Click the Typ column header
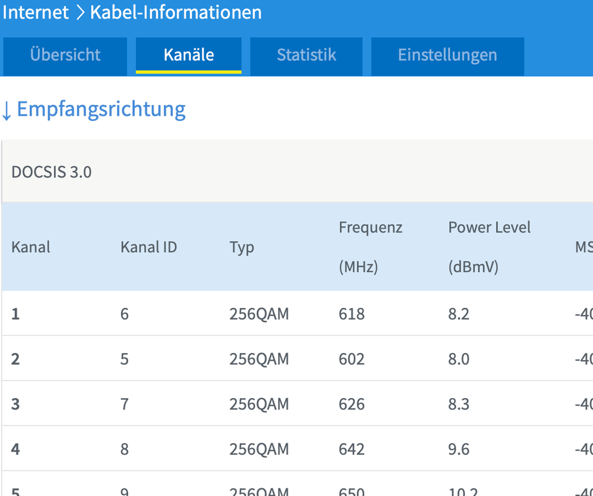The image size is (593, 496). point(242,247)
